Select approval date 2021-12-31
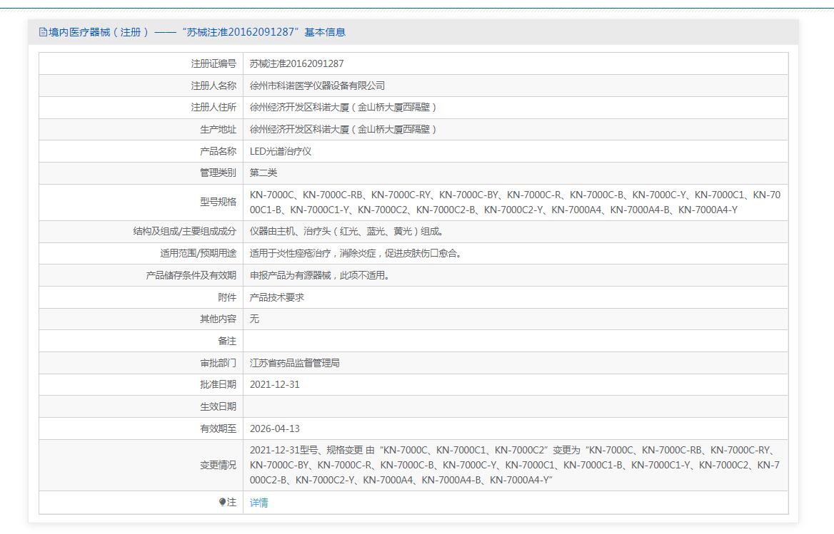The width and height of the screenshot is (834, 534). [274, 385]
